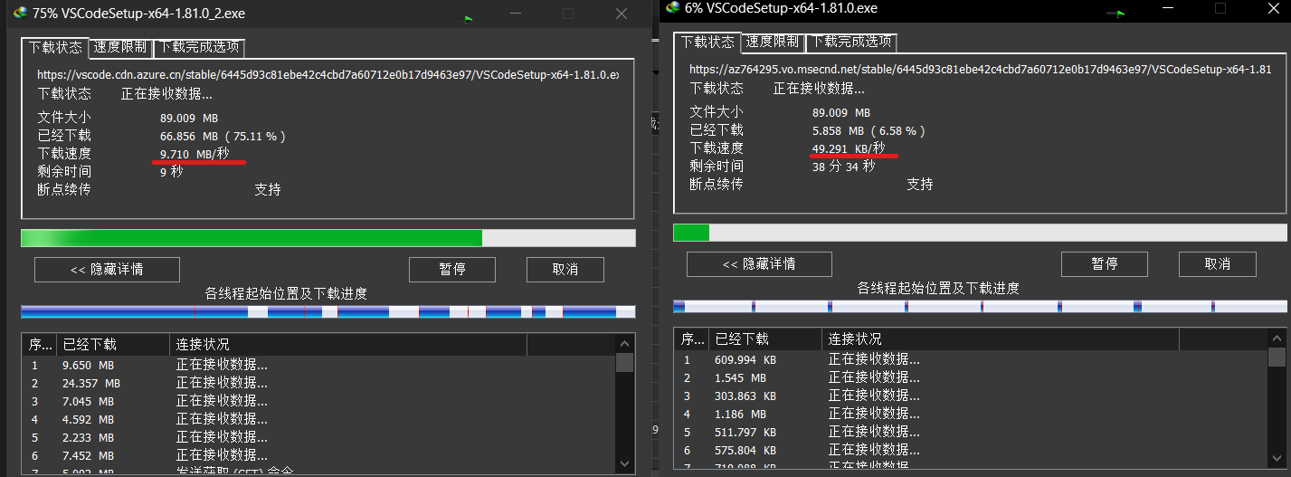Select thread row 5 with 511.797 KB

(972, 433)
